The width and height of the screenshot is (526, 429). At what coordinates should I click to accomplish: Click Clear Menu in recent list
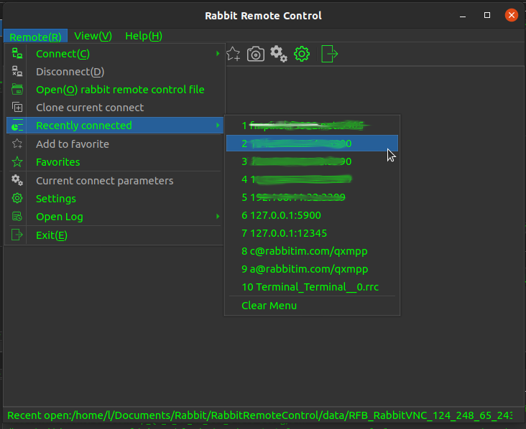point(312,306)
